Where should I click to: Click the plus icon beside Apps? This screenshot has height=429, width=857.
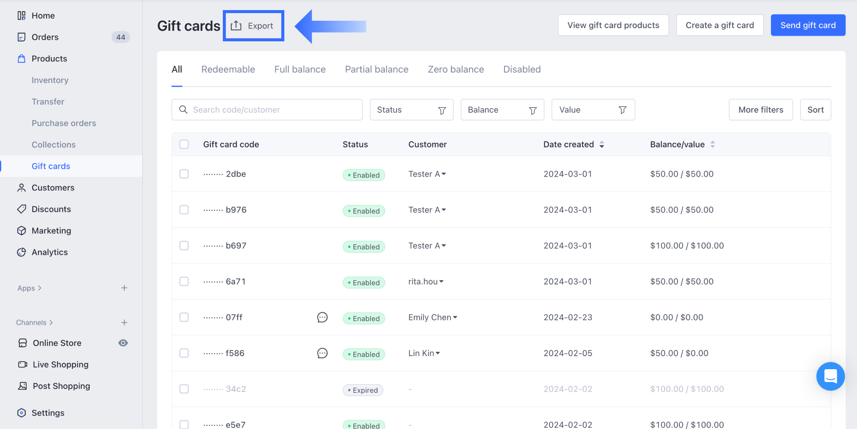[124, 288]
